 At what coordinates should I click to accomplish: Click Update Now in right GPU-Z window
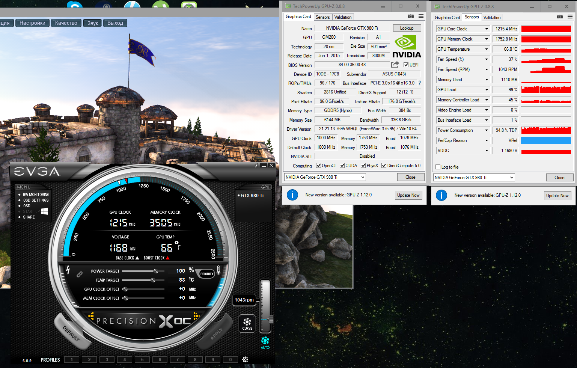click(557, 196)
